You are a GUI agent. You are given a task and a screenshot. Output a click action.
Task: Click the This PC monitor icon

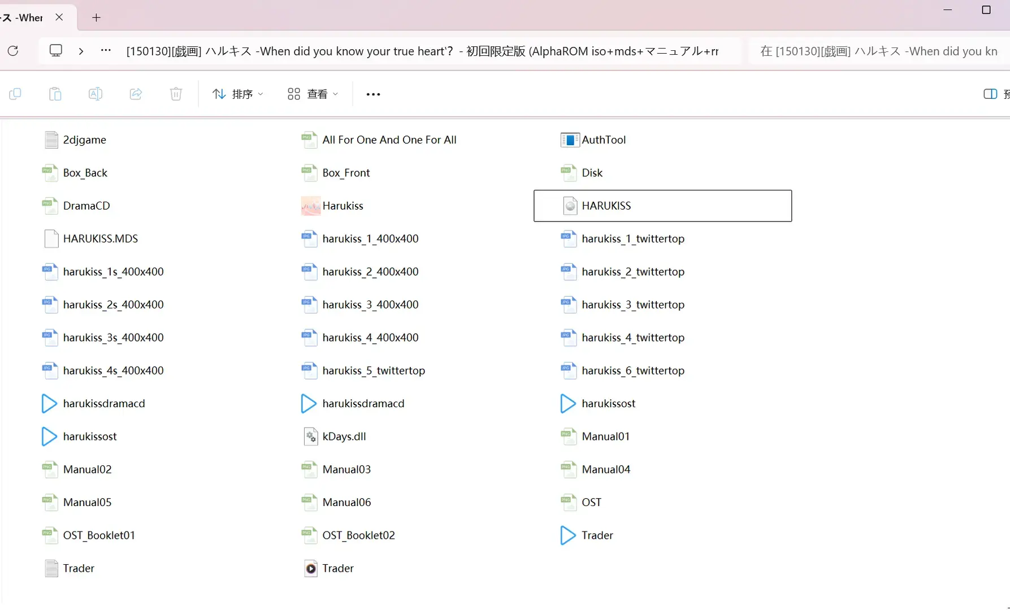[56, 50]
